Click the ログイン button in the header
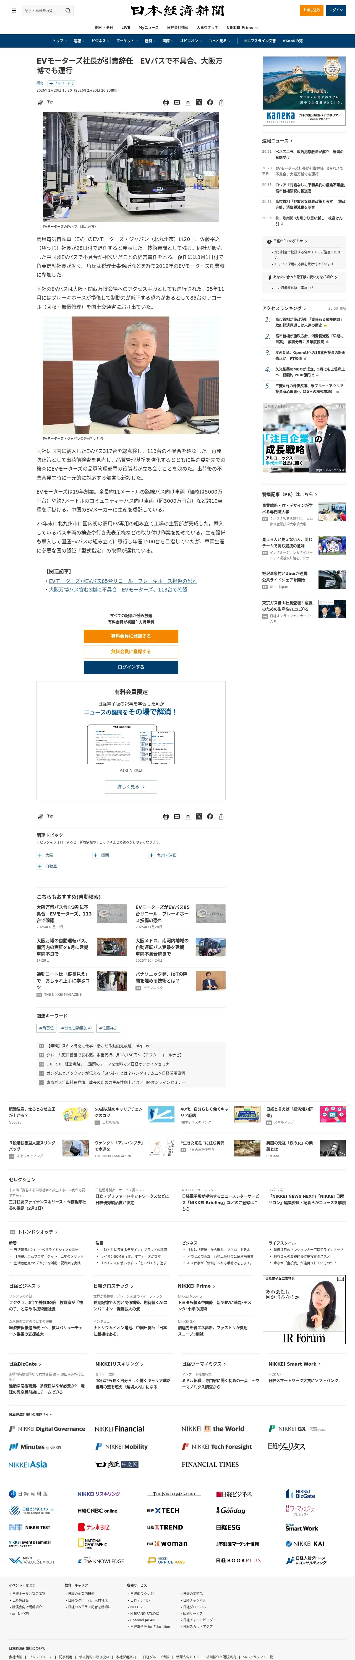The width and height of the screenshot is (355, 1660). tap(336, 10)
